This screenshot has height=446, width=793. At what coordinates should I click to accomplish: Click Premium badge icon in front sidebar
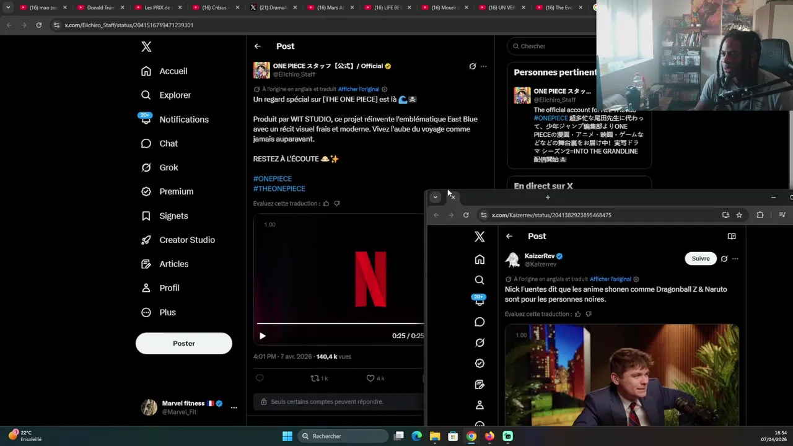click(x=480, y=364)
